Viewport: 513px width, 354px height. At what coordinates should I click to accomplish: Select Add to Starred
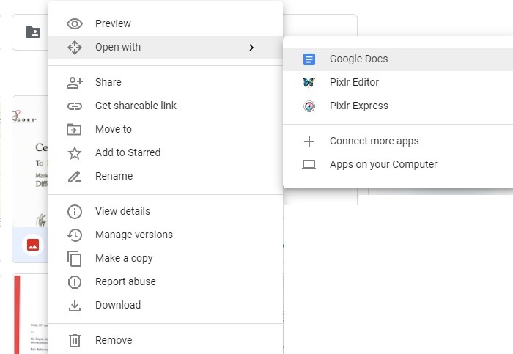point(166,152)
